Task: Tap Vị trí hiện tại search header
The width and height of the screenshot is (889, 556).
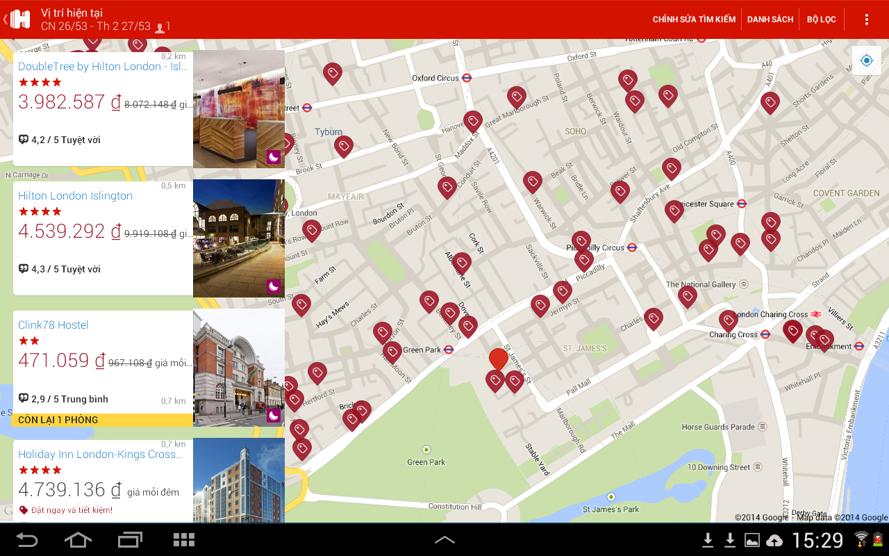Action: pyautogui.click(x=72, y=13)
